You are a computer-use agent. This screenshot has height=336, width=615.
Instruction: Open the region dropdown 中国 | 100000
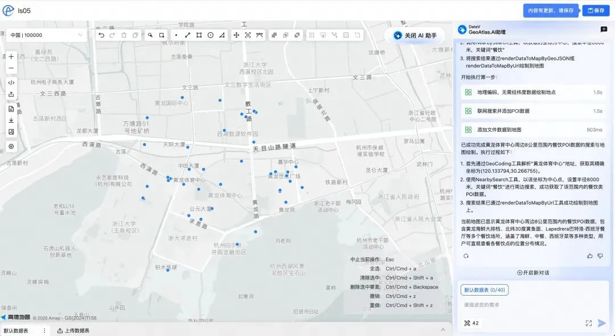click(x=46, y=35)
